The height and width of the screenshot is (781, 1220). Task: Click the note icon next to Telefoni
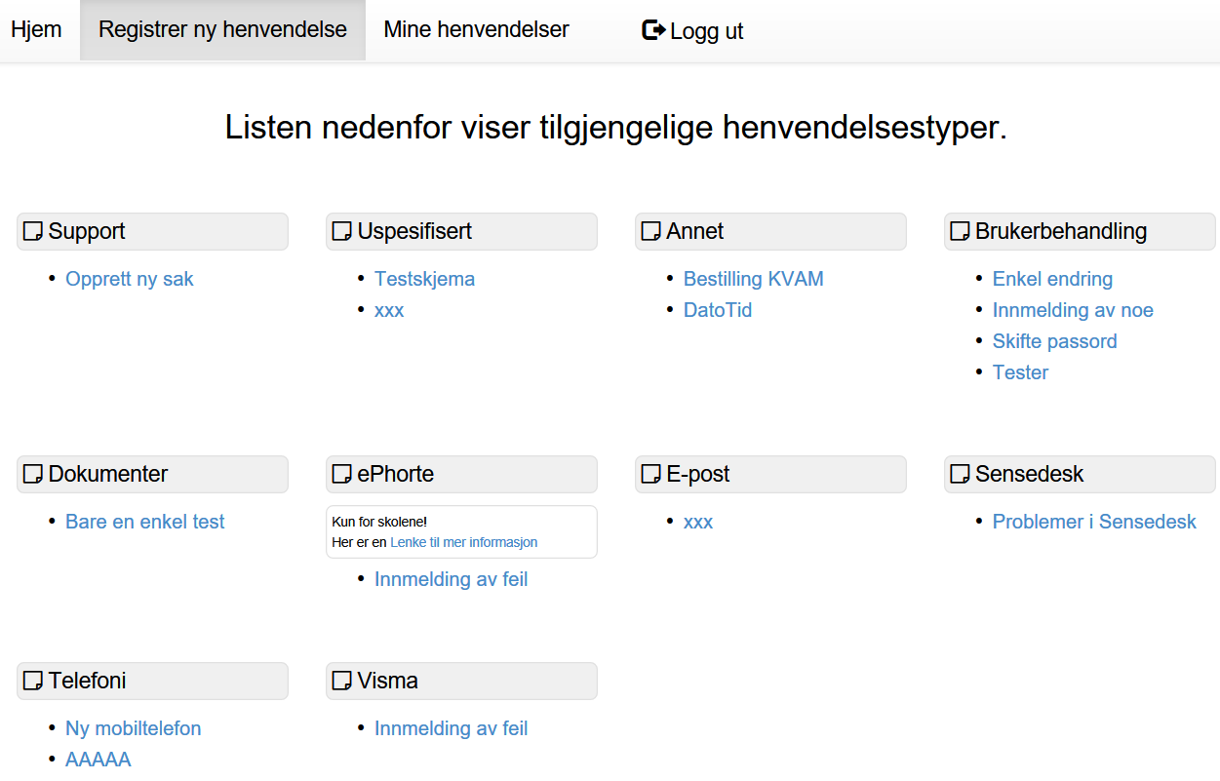(x=33, y=682)
